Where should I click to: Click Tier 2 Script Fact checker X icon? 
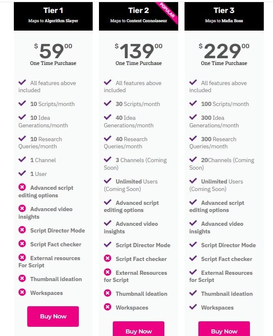[107, 259]
